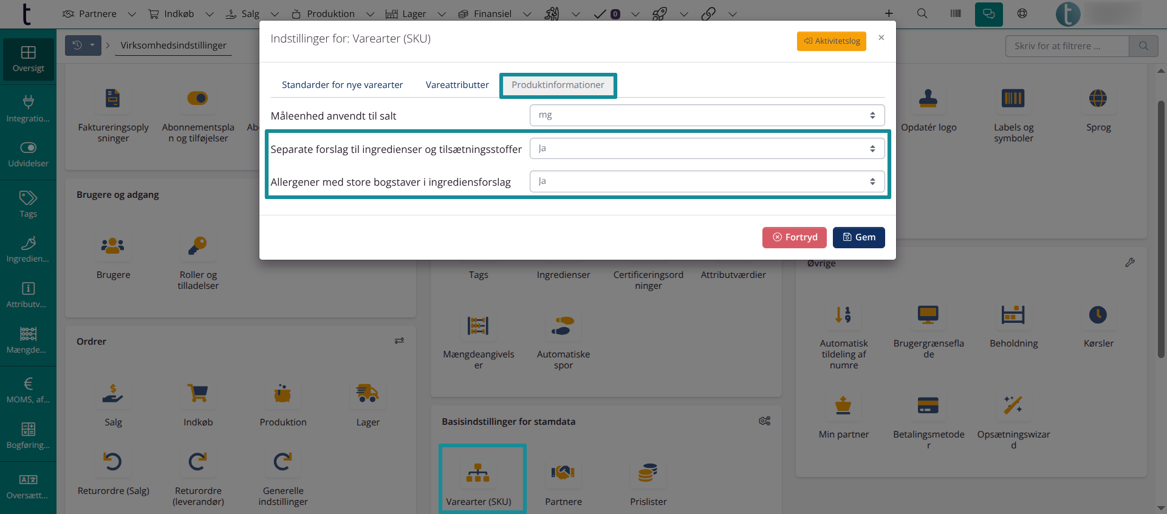Screen dimensions: 1167x514
Task: Open Allergener med store bogstaver dropdown
Action: [x=707, y=181]
